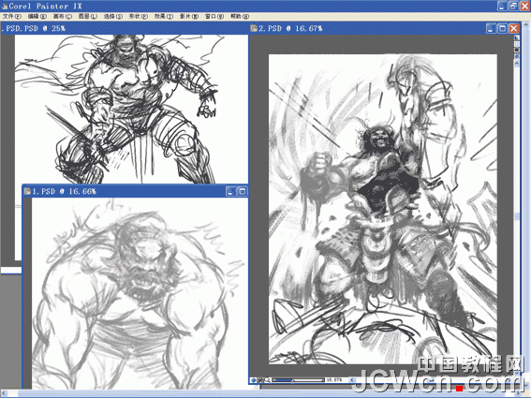Open the 图层(L) layers menu
The height and width of the screenshot is (398, 531).
[x=88, y=16]
